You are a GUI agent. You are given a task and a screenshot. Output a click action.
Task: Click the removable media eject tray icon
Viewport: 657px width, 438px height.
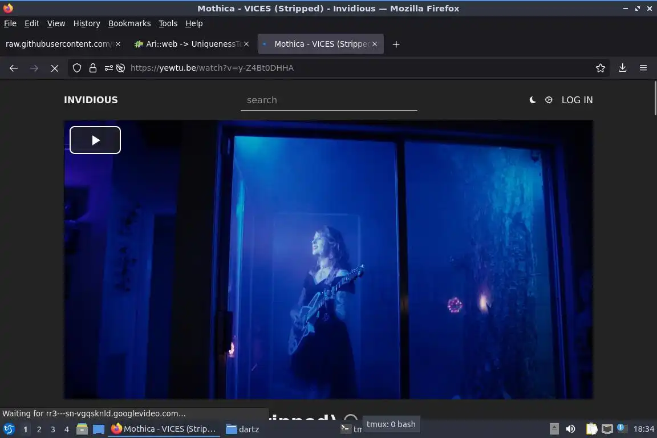(x=554, y=429)
